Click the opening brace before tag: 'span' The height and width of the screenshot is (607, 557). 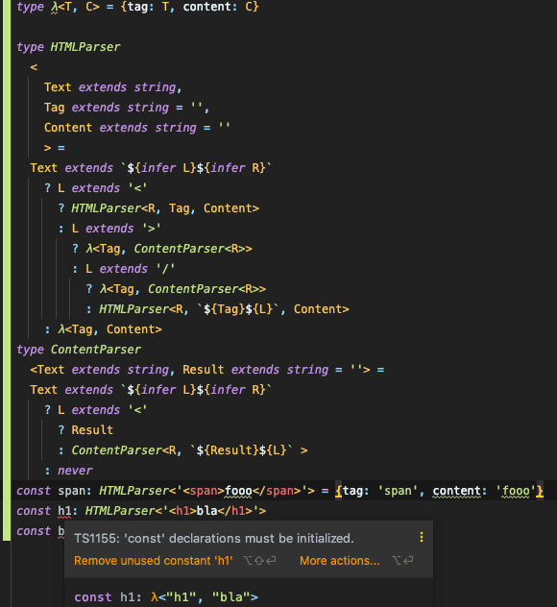[338, 491]
